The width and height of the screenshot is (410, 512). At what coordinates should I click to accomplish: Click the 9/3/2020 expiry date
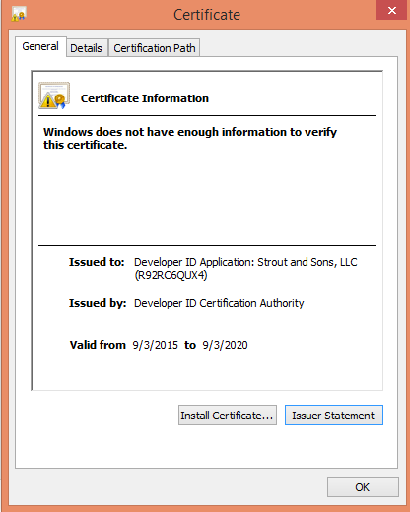click(x=225, y=345)
